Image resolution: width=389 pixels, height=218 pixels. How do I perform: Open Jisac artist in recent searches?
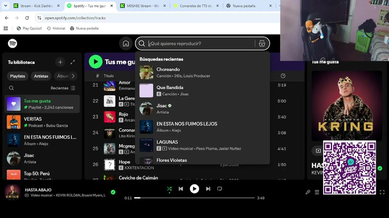click(x=202, y=109)
